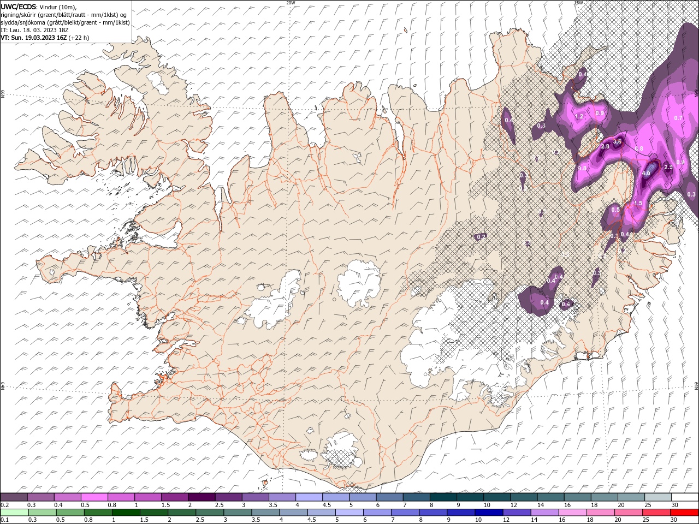699x524 pixels.
Task: Select top legend dark teal swatch at 9
Action: [x=470, y=497]
